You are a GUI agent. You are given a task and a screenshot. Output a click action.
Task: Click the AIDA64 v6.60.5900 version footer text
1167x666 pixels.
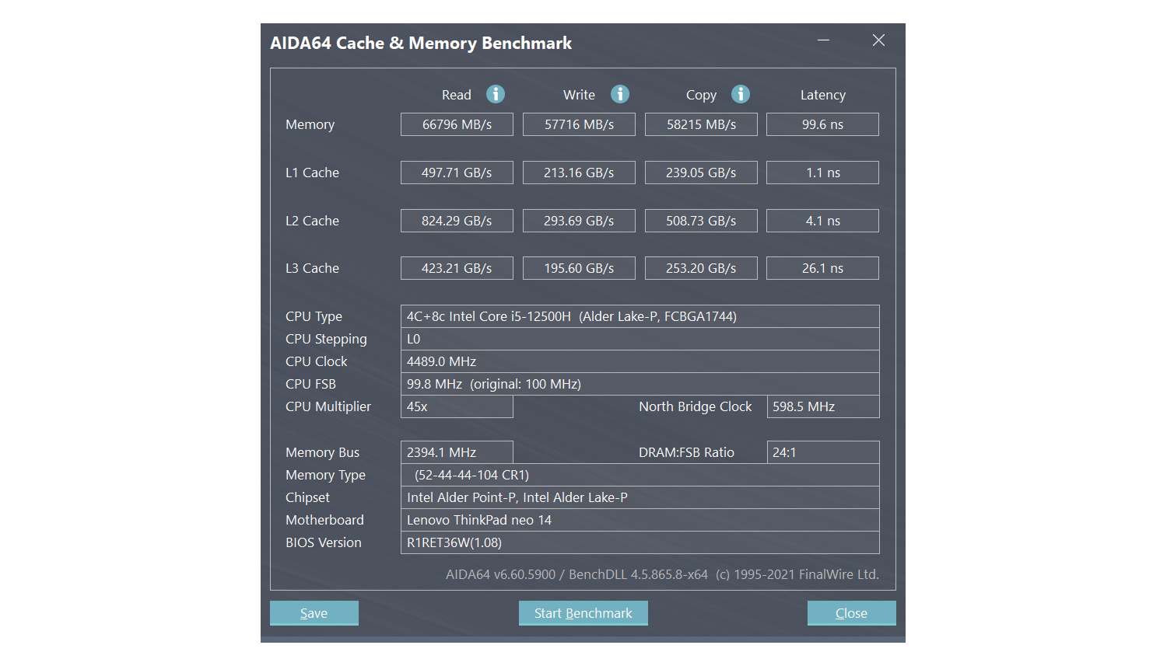[662, 574]
